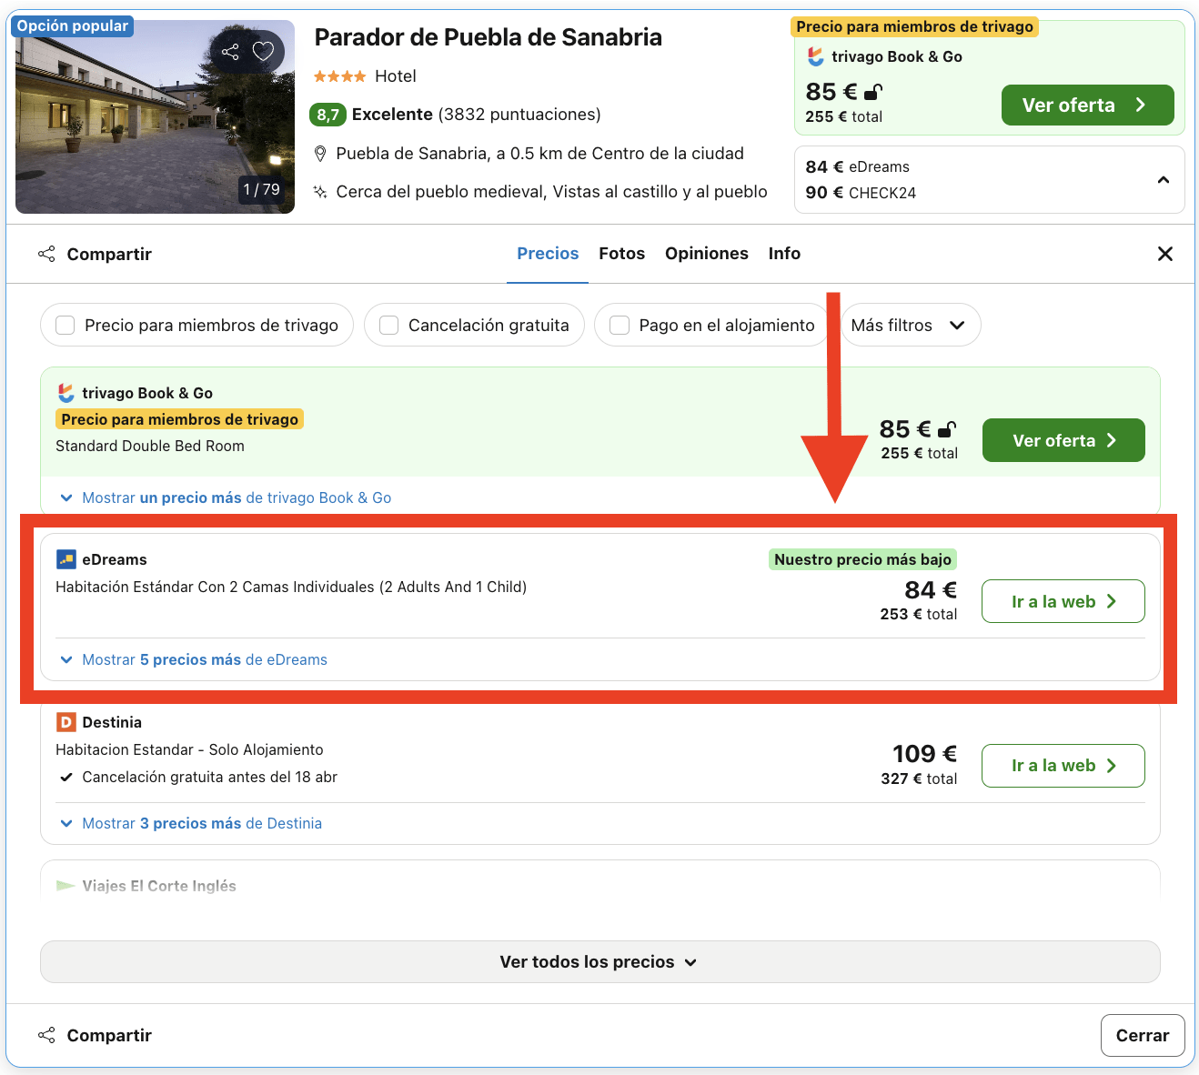The height and width of the screenshot is (1075, 1199).
Task: Click the 90 € CHECK24 summary price
Action: click(861, 193)
